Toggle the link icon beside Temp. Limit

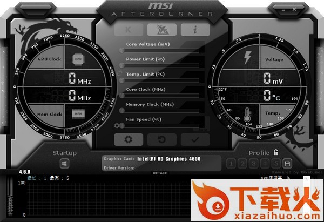pyautogui.click(x=119, y=73)
